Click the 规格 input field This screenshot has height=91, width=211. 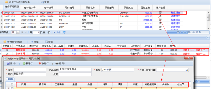point(117,70)
